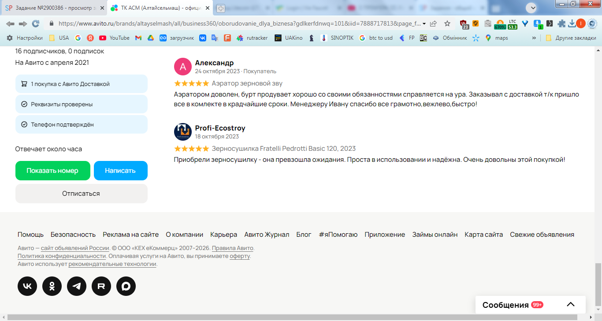Screen dimensions: 602x321
Task: Open the VK social link in footer
Action: (x=27, y=286)
